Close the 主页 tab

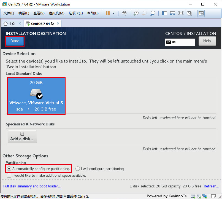coord(20,23)
